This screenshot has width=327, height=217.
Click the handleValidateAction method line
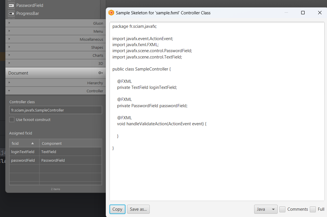162,124
